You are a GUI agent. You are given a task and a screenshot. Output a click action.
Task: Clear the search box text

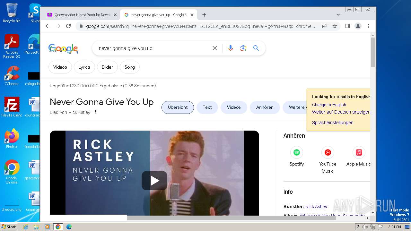(x=215, y=48)
